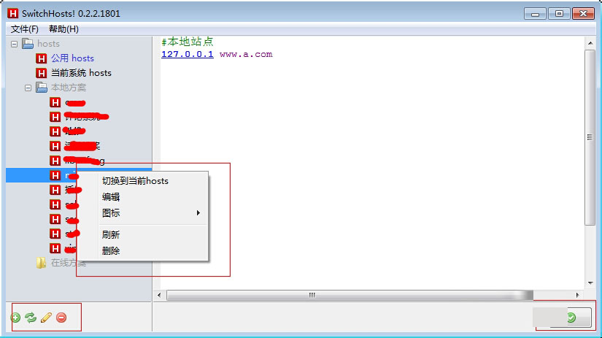Close the SwitchHosts window

tap(583, 14)
